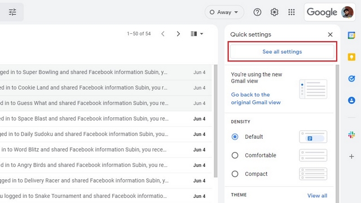Get add-ons with the plus icon

click(351, 157)
